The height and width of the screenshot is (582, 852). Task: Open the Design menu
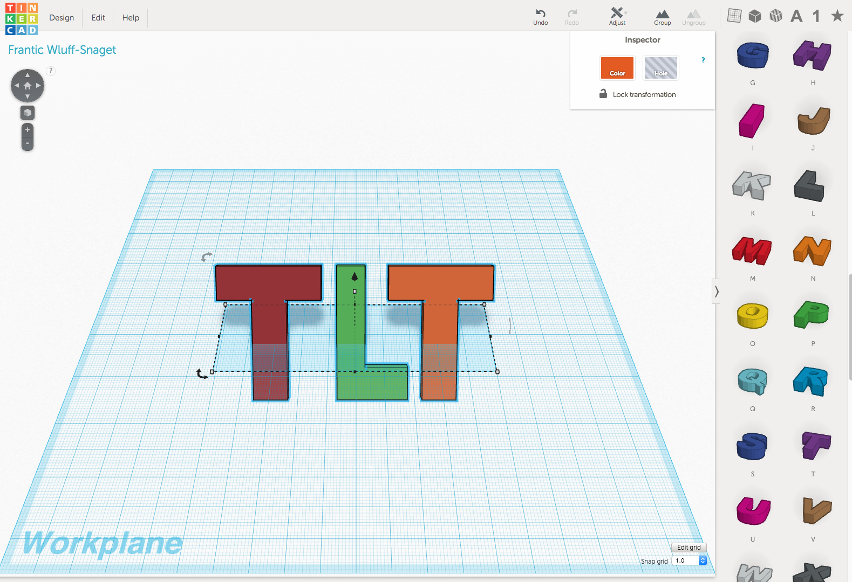point(62,18)
